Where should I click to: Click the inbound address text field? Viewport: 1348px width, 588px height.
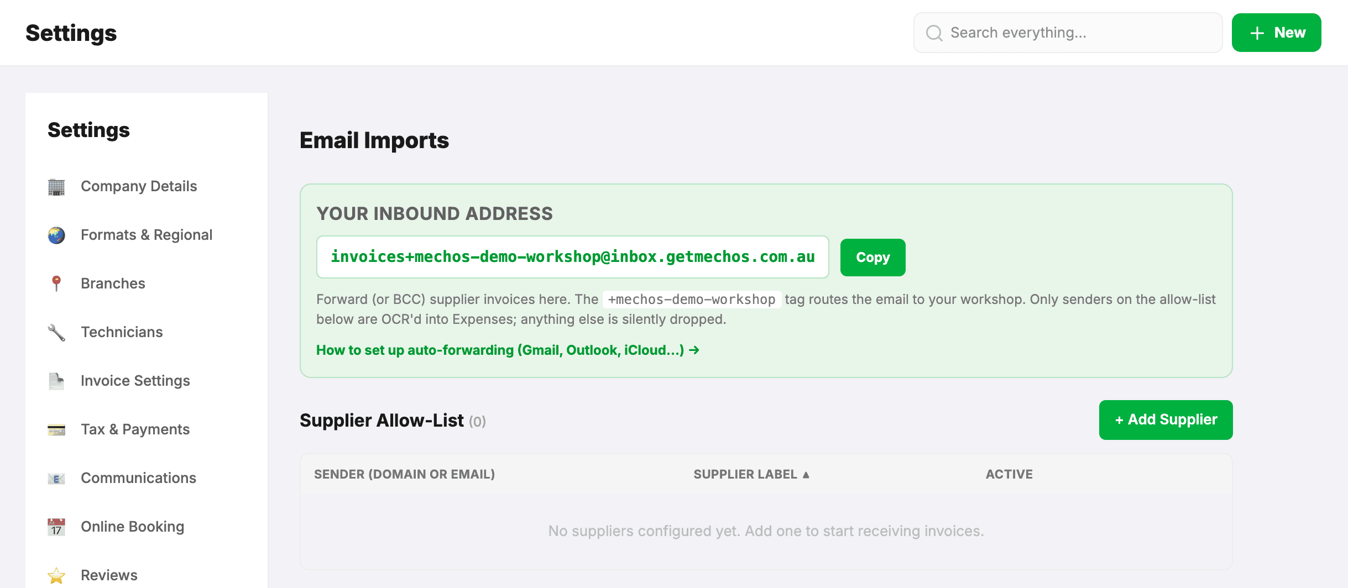[x=572, y=257]
